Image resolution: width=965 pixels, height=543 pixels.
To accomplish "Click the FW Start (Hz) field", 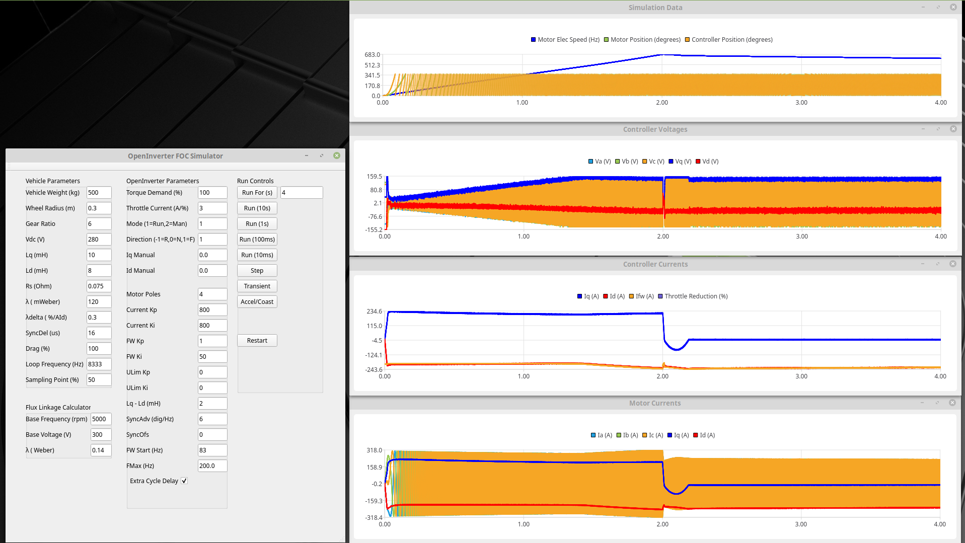I will 212,450.
